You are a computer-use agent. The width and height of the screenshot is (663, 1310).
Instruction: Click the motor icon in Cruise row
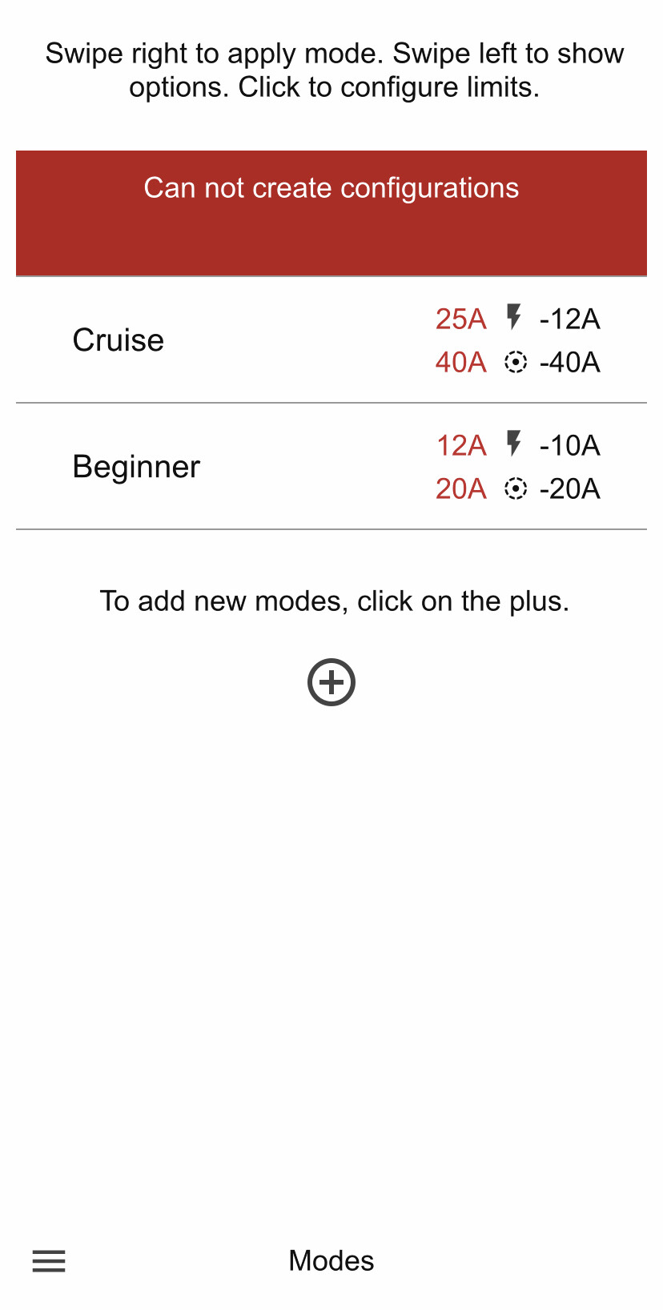pyautogui.click(x=516, y=363)
